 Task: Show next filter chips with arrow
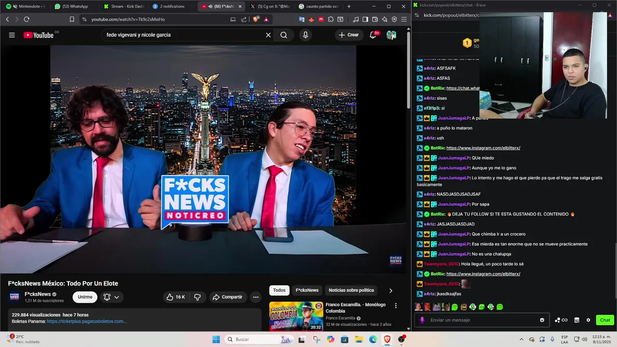[390, 290]
